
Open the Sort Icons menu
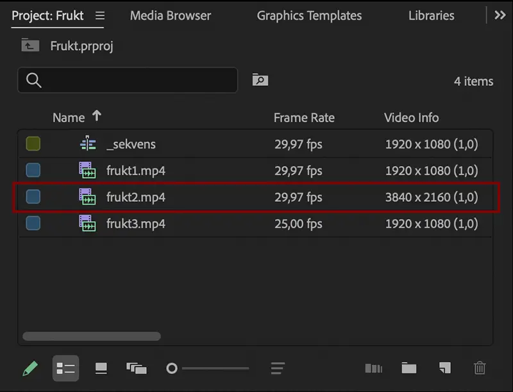[278, 368]
